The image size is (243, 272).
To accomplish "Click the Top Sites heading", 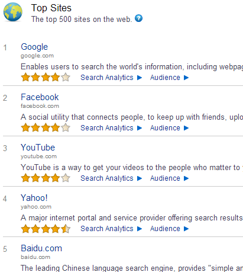I will (x=51, y=8).
